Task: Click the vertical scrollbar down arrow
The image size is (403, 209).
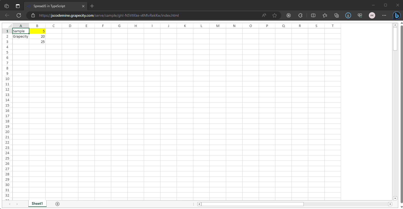Action: pyautogui.click(x=395, y=198)
